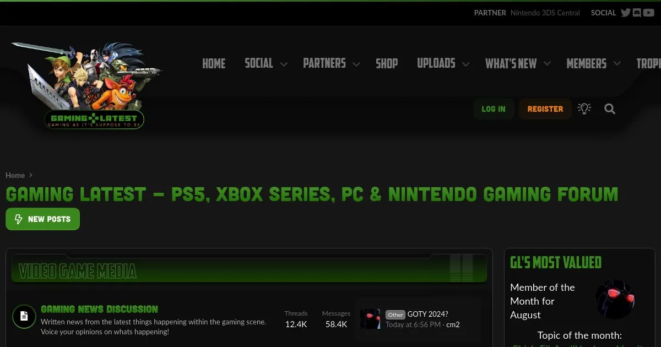Viewport: 661px width, 347px height.
Task: Open the GOTY 2024? thread link
Action: point(428,315)
